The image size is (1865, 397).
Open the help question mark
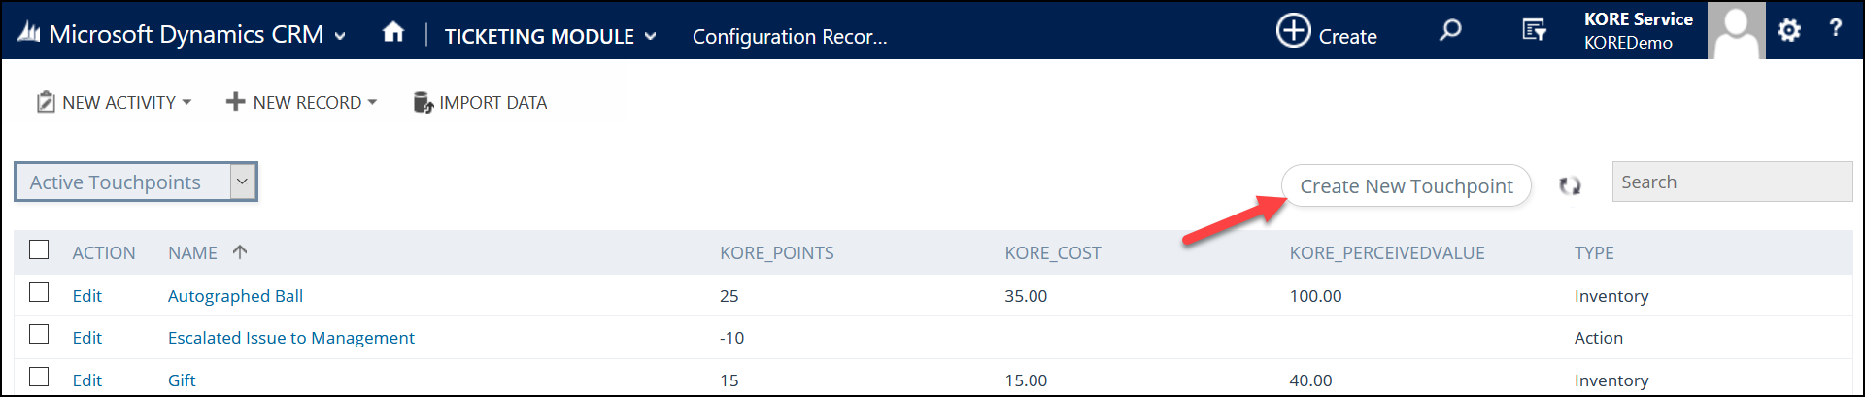[x=1835, y=28]
